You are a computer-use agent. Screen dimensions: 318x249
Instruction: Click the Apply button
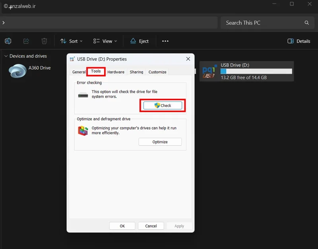(x=179, y=226)
